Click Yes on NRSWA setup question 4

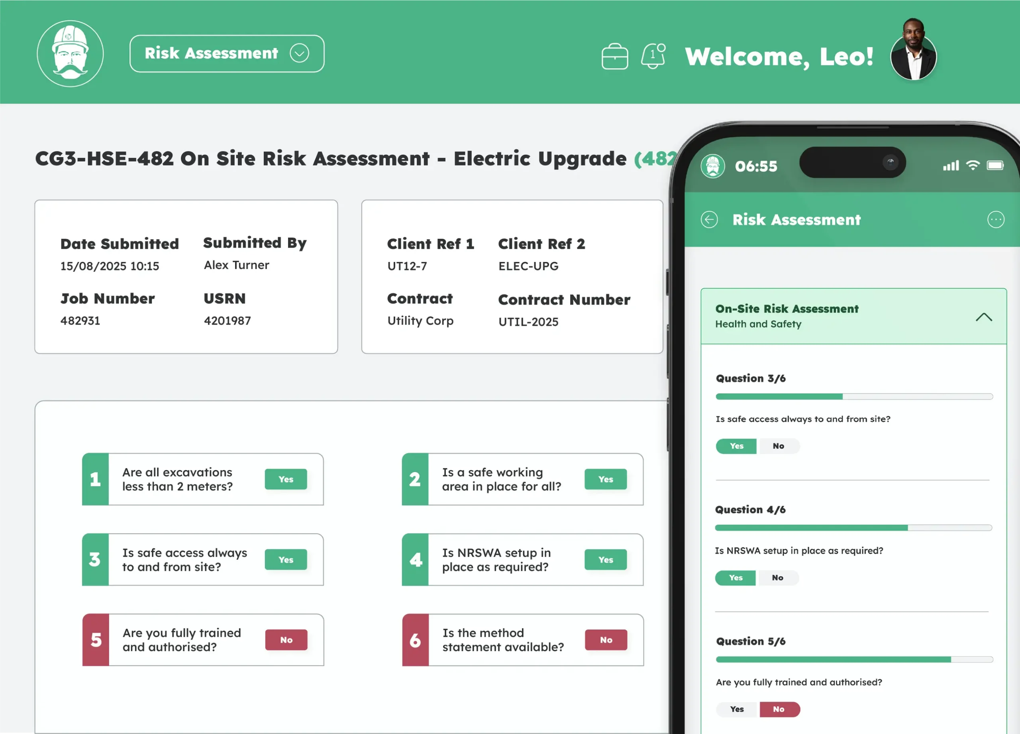point(605,559)
